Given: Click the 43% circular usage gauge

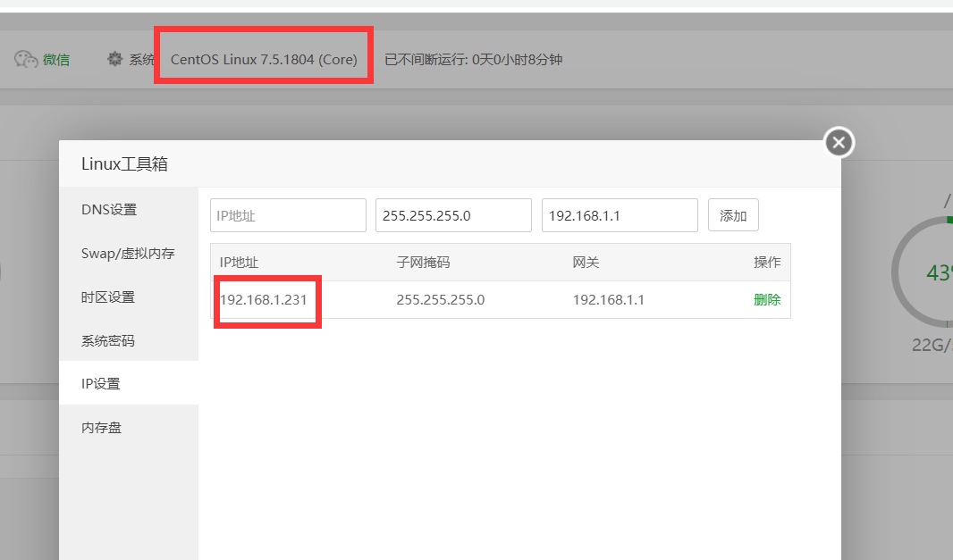Looking at the screenshot, I should click(x=923, y=272).
